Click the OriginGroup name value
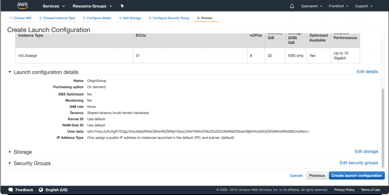389x195 pixels. click(x=96, y=81)
